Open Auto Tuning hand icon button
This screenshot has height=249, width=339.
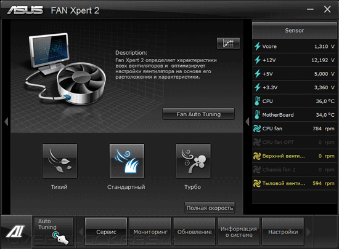coord(54,232)
